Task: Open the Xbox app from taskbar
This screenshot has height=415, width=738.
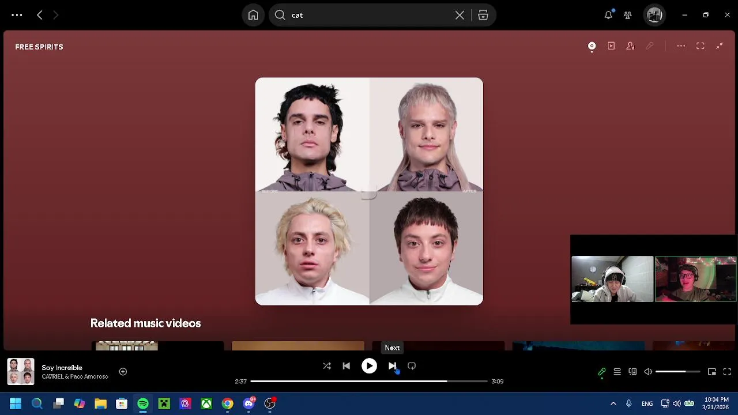Action: [x=206, y=403]
